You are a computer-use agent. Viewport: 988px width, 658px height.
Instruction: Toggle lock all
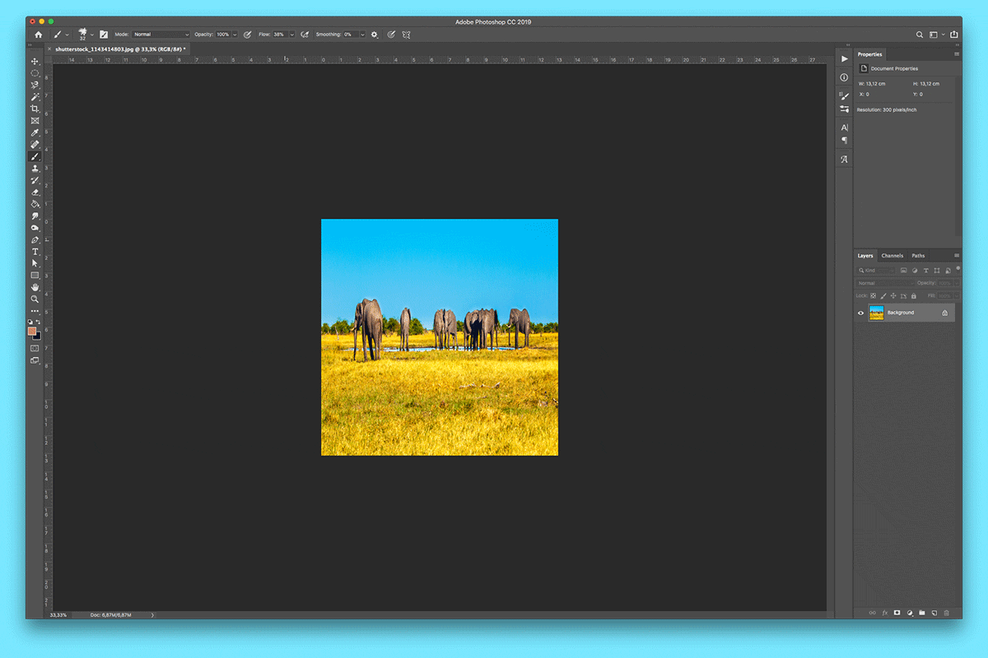(913, 295)
